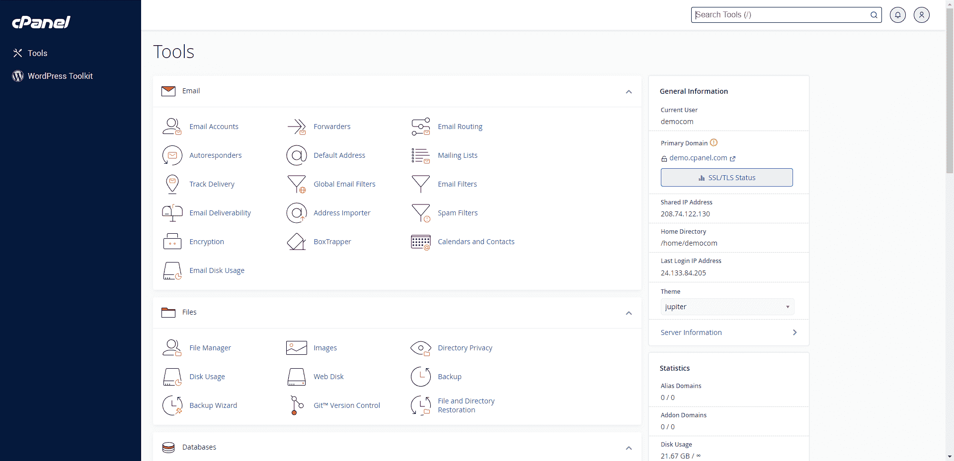Open the user account icon
Screen dimensions: 954x461
[922, 15]
